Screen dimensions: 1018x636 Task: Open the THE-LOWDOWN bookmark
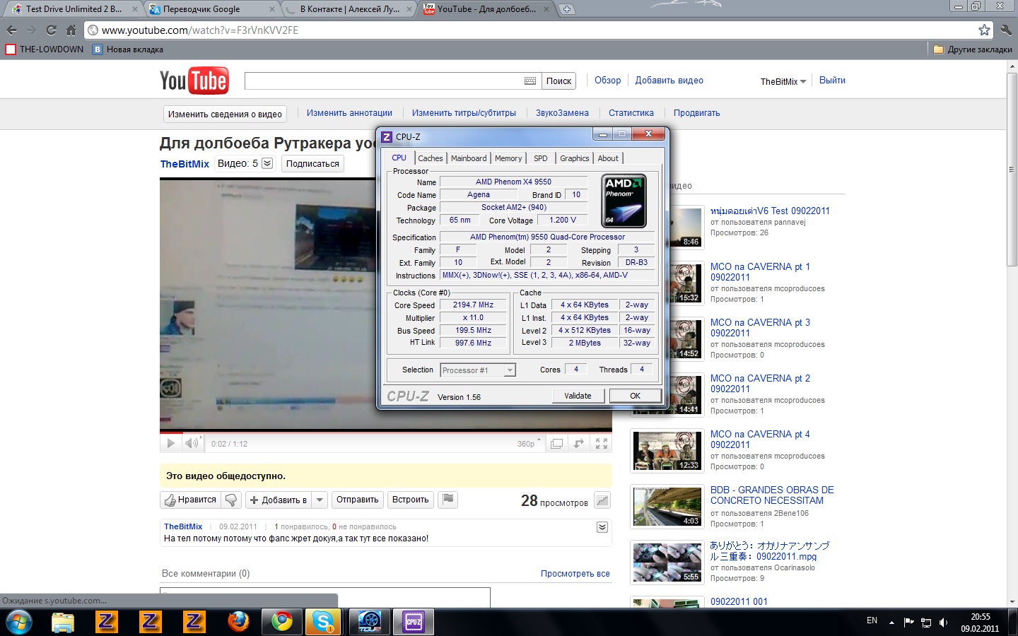[x=45, y=49]
